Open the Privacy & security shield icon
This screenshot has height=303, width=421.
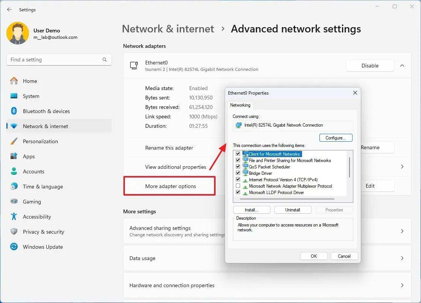point(14,232)
